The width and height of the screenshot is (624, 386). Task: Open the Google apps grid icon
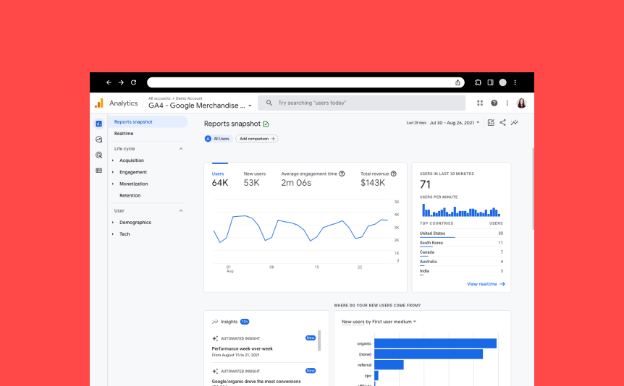tap(480, 103)
